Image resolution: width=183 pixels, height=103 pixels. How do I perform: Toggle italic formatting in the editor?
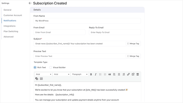tap(96, 74)
